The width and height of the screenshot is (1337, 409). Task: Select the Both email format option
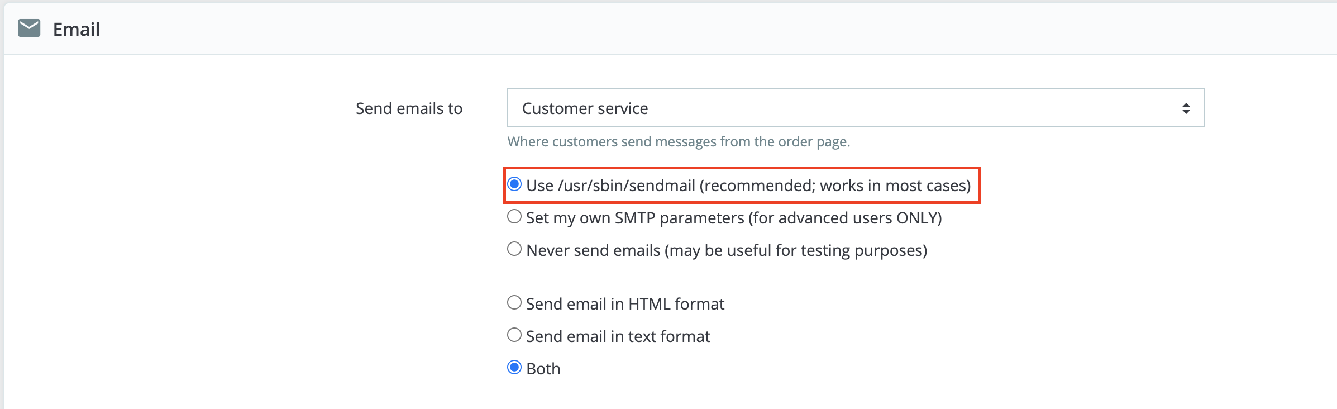(514, 367)
